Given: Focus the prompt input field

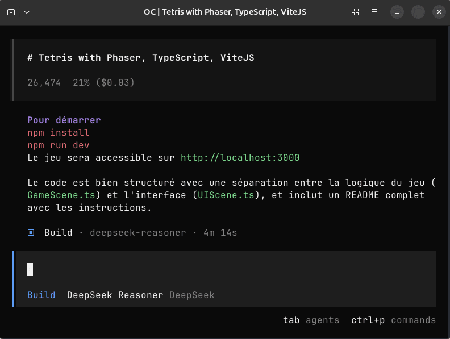Looking at the screenshot, I should click(226, 270).
